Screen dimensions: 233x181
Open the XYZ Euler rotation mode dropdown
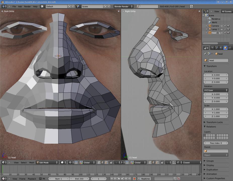tap(216, 90)
